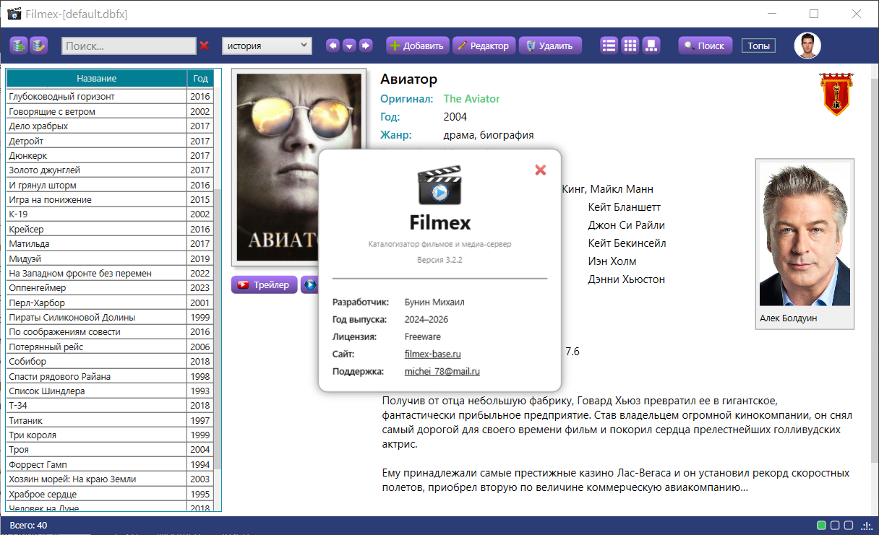Select Храброе сердце in the list
The height and width of the screenshot is (535, 879).
click(x=110, y=495)
